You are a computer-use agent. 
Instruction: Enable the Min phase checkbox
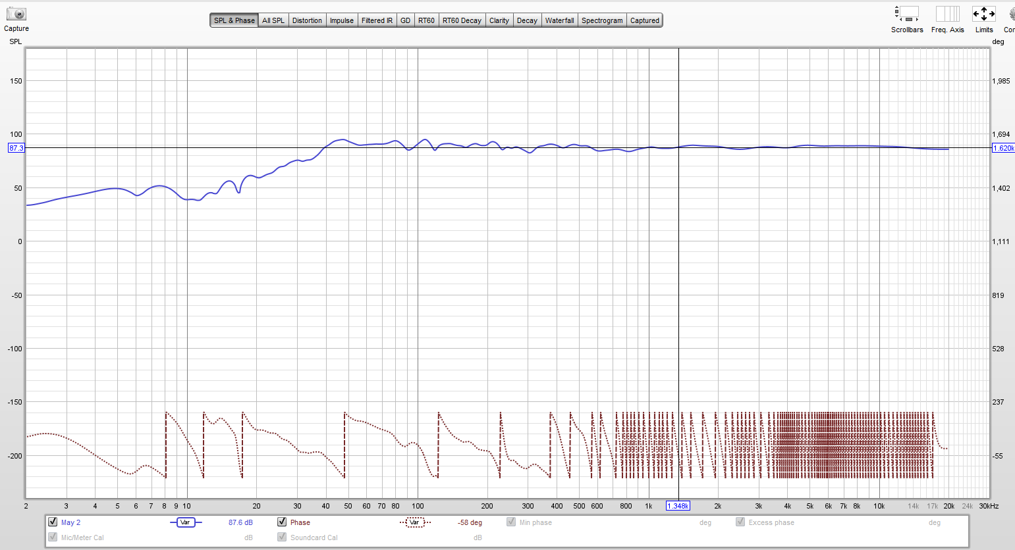click(511, 522)
